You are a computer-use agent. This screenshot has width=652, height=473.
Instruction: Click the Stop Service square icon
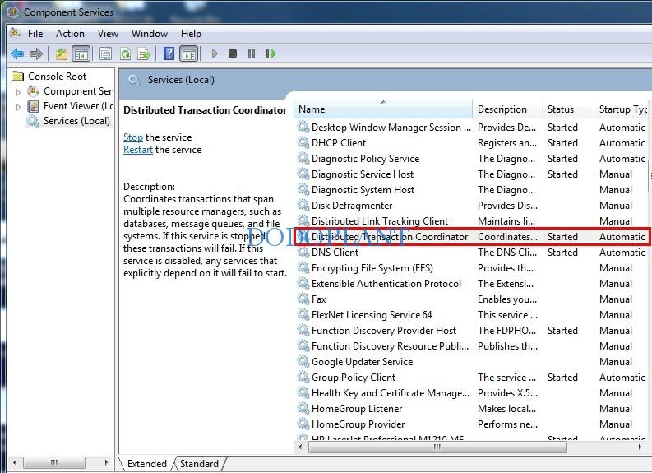(x=233, y=53)
